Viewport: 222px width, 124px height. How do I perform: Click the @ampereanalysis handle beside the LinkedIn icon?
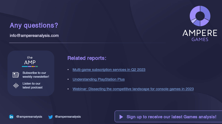(x=29, y=117)
